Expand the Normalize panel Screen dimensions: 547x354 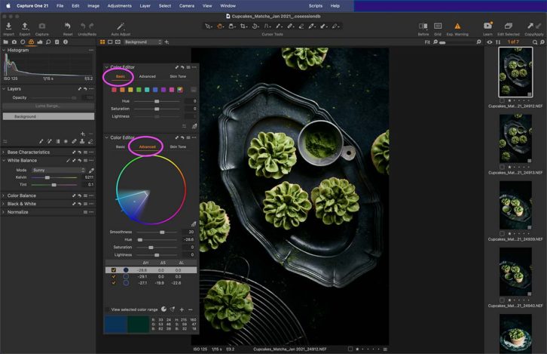click(x=4, y=212)
